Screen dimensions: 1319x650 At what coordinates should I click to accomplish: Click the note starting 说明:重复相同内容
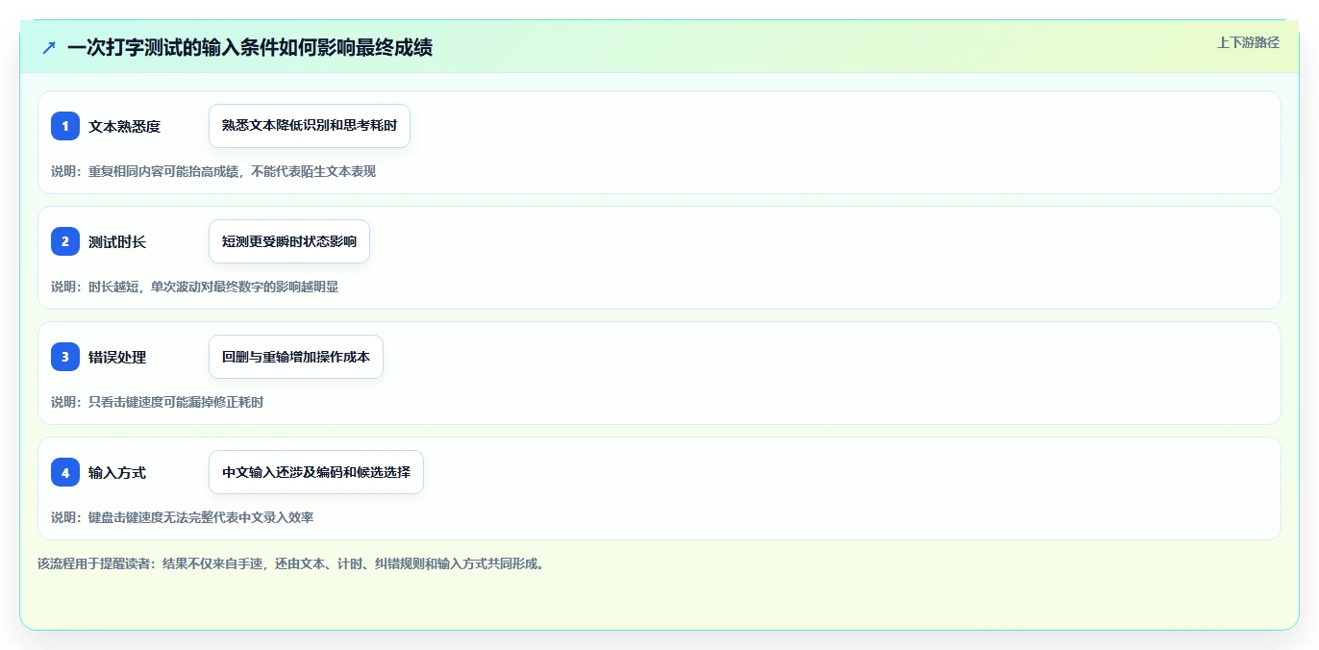pyautogui.click(x=213, y=171)
